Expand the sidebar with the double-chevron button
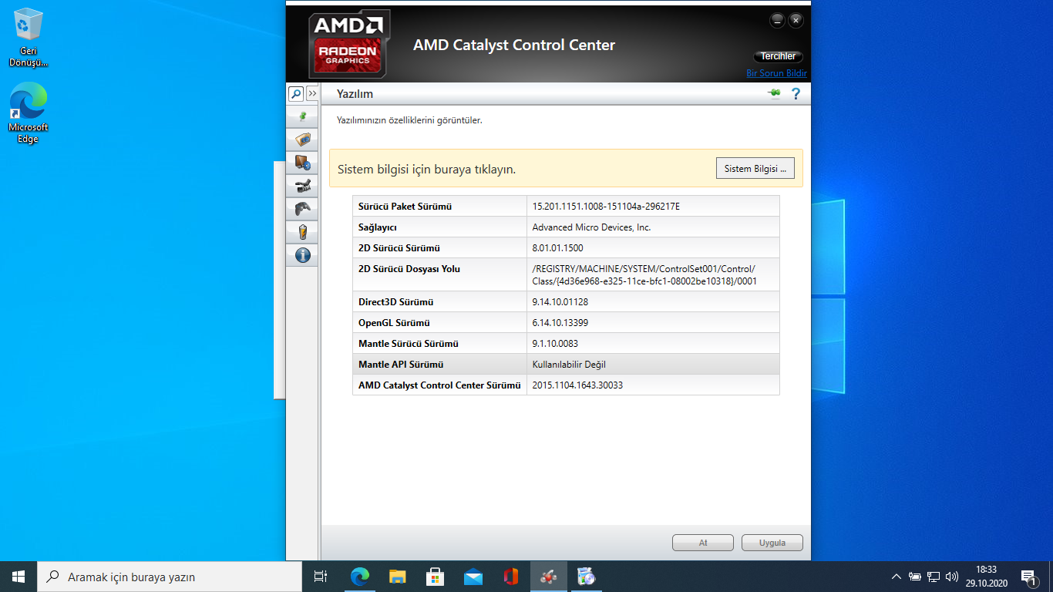The image size is (1053, 592). [x=312, y=94]
